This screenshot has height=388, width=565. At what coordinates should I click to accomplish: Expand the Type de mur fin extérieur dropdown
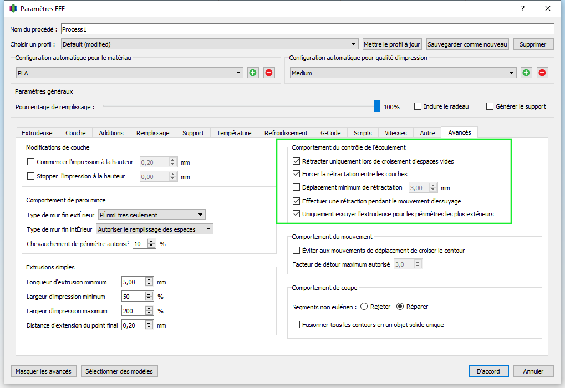click(152, 215)
